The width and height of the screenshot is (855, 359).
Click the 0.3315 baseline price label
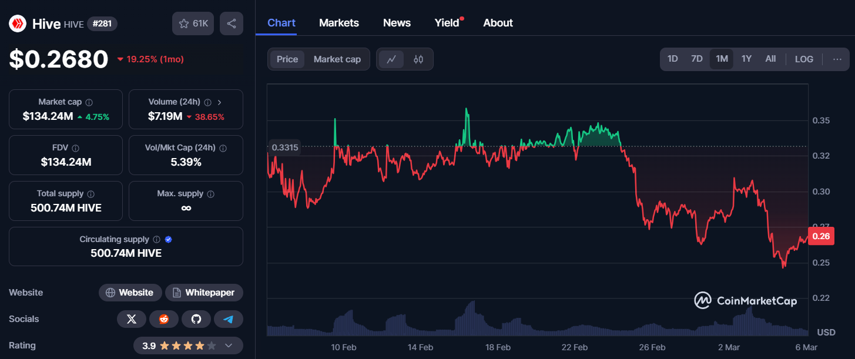(x=285, y=147)
